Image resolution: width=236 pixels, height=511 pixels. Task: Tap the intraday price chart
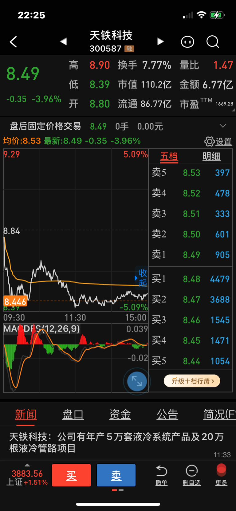pyautogui.click(x=76, y=230)
